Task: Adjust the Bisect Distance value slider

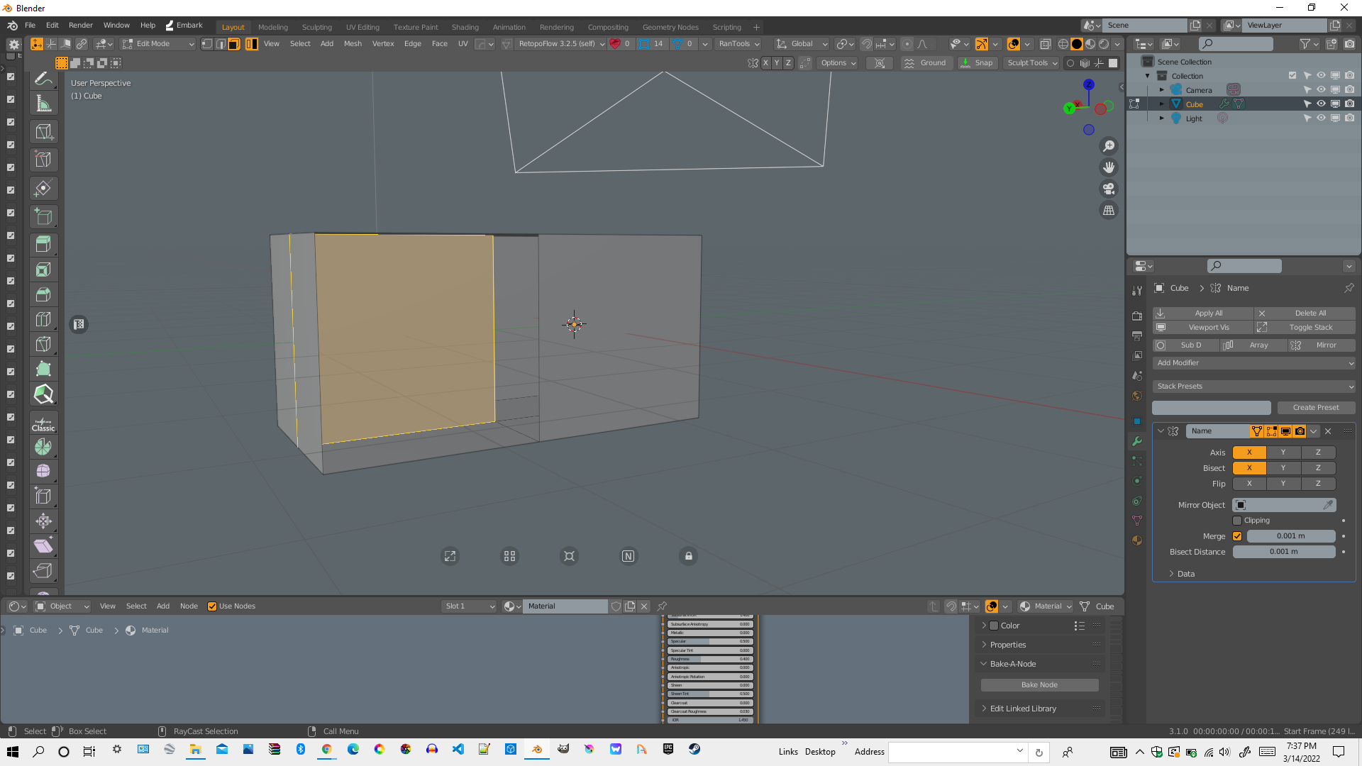Action: tap(1284, 552)
